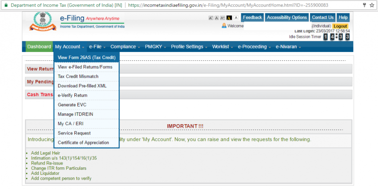Click Change ITR form Particulars item
This screenshot has height=190, width=378.
(x=59, y=168)
